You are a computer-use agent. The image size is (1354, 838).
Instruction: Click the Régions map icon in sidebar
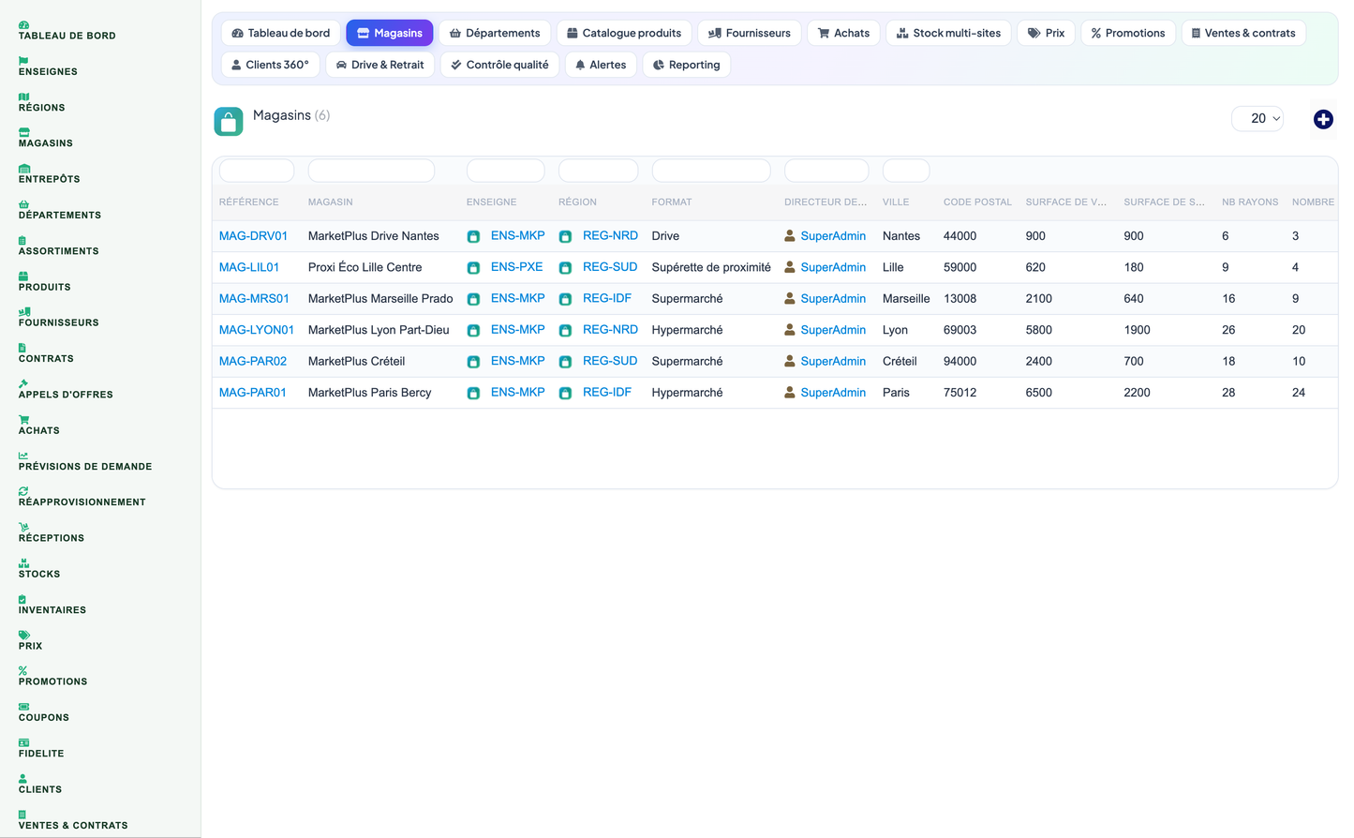pos(23,97)
